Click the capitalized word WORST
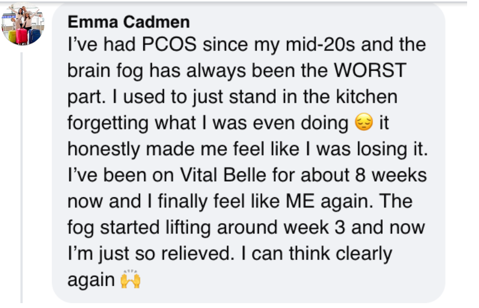Image resolution: width=479 pixels, height=308 pixels. 370,70
